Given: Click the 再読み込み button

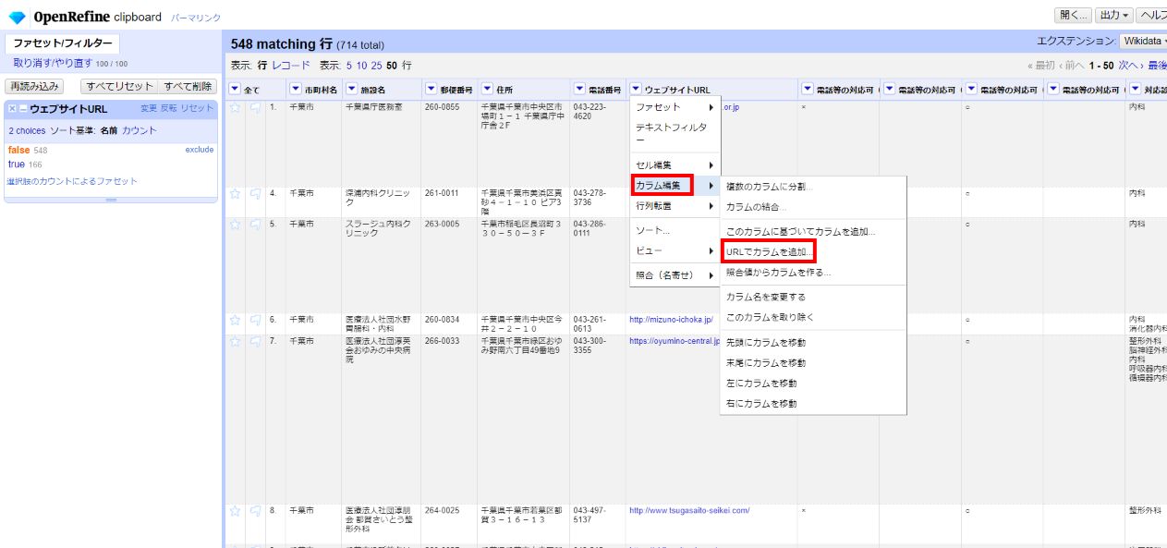Looking at the screenshot, I should coord(35,86).
